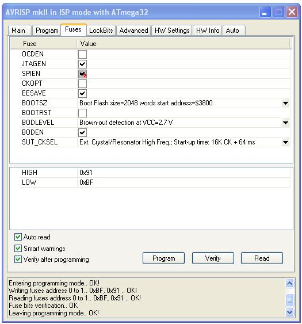Click the Fuse column header
The image size is (302, 324).
point(43,44)
